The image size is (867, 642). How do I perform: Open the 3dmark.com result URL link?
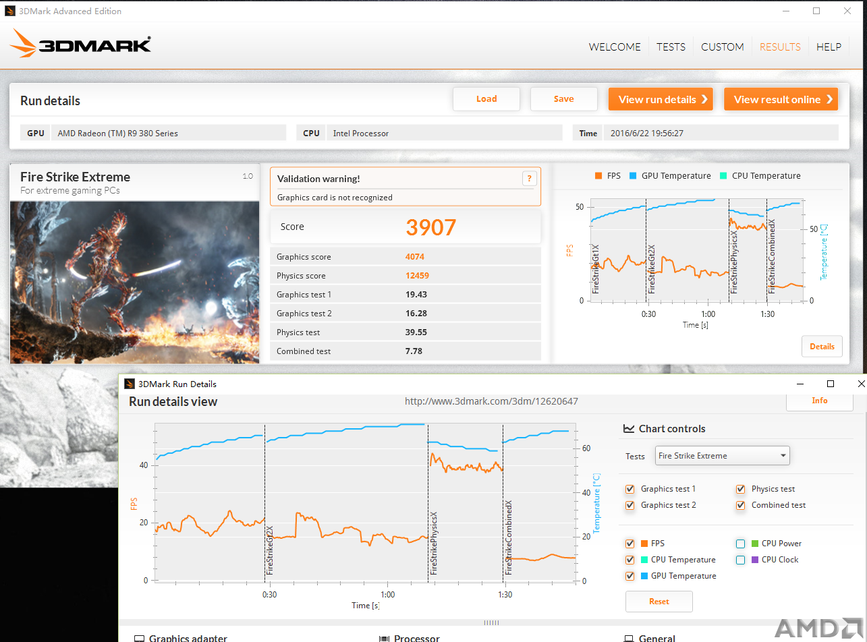491,401
